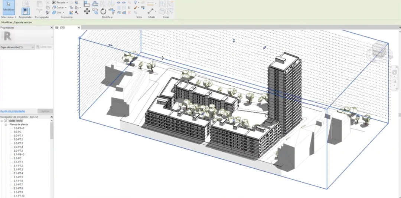This screenshot has width=401, height=198.
Task: Activate the Move tool with four arrows
Action: pyautogui.click(x=87, y=11)
